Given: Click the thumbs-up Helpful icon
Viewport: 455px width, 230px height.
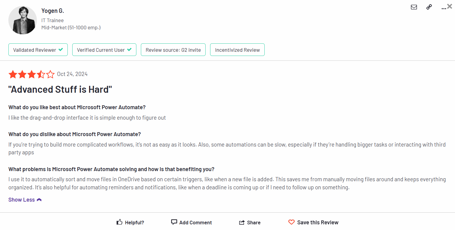Looking at the screenshot, I should click(119, 222).
